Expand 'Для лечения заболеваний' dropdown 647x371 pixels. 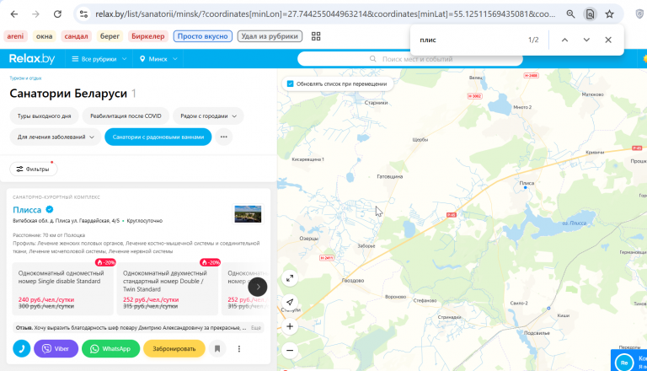click(x=56, y=137)
